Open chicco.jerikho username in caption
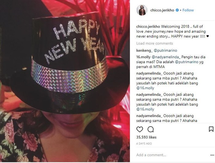Screen dimensions: 215x163 tap(148, 26)
